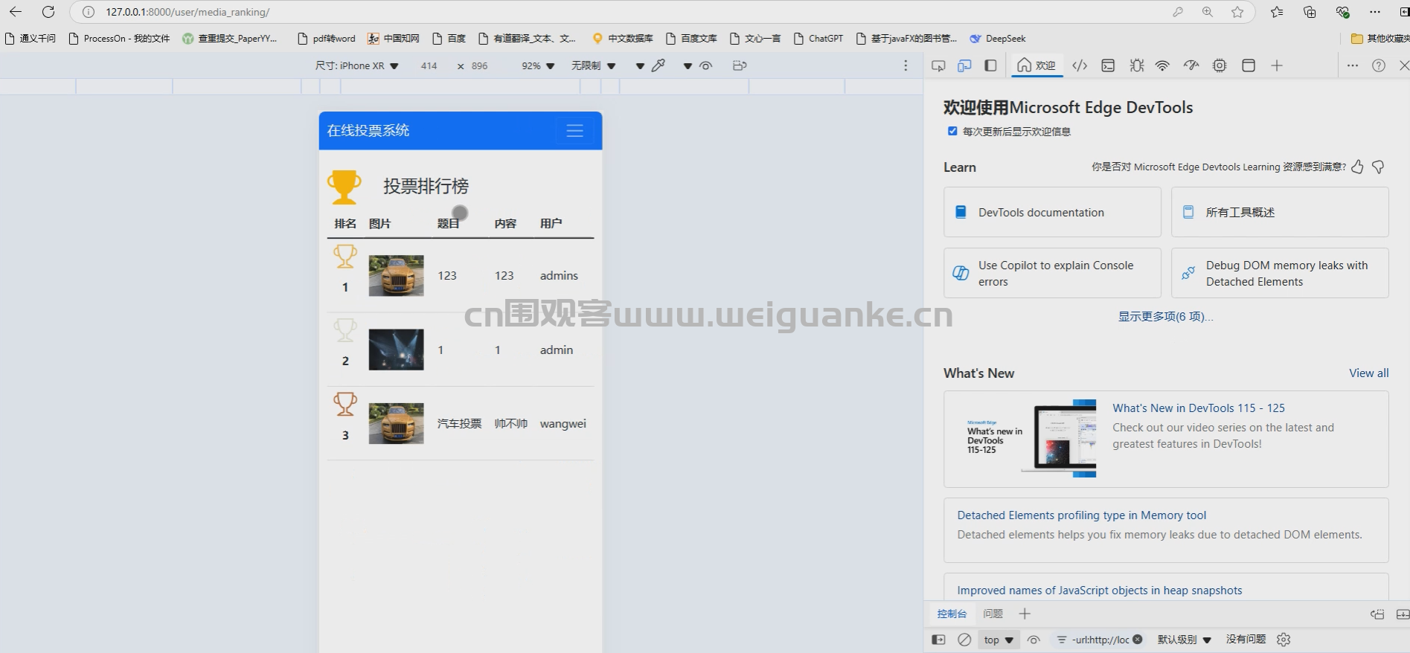Open Use Copilot to explain Console errors card

pyautogui.click(x=1052, y=273)
